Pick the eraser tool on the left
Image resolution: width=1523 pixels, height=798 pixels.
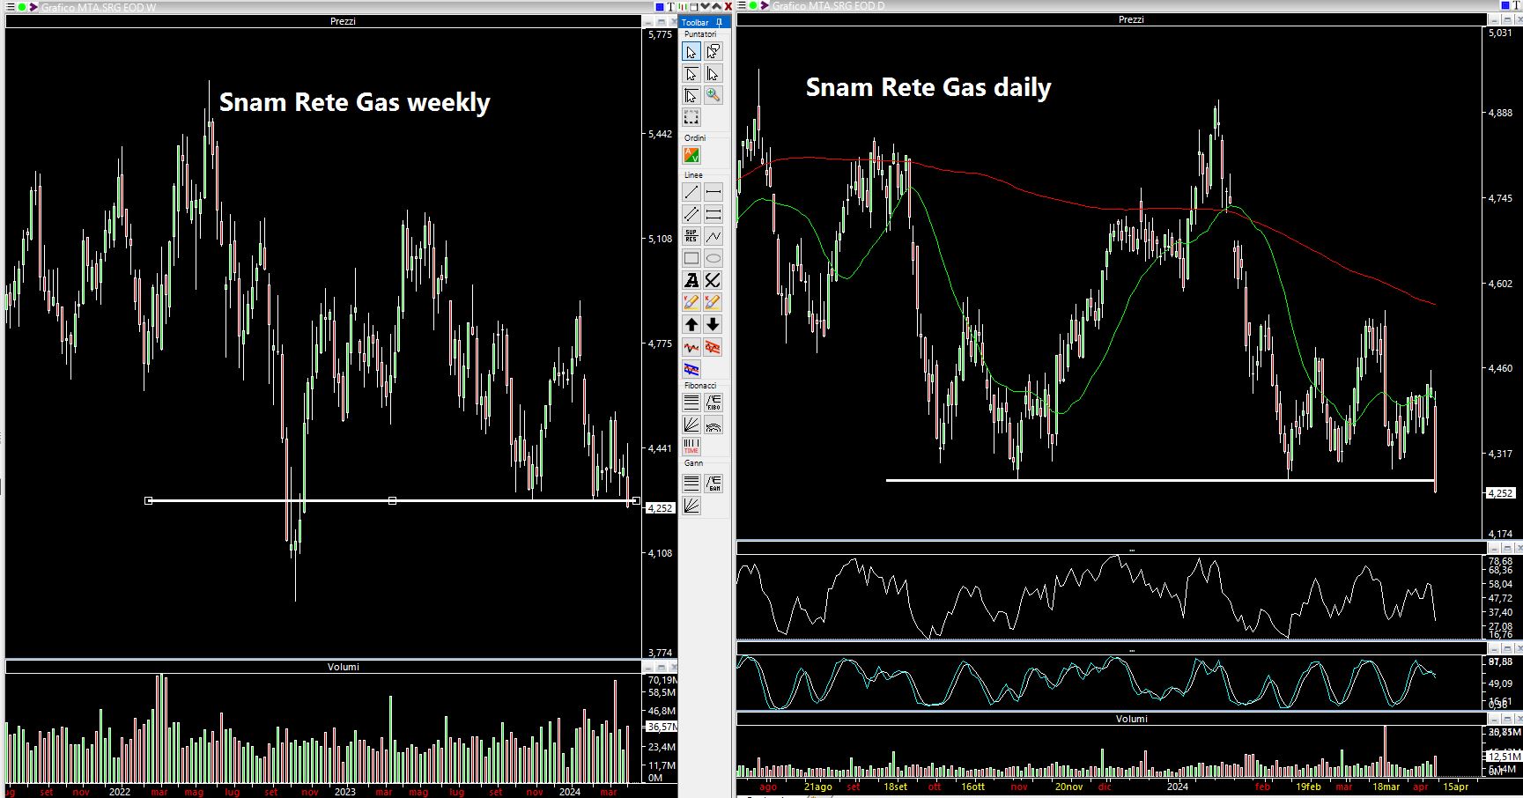[x=691, y=302]
